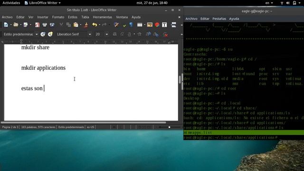Expand the underline style dropdown arrow

coord(134,34)
